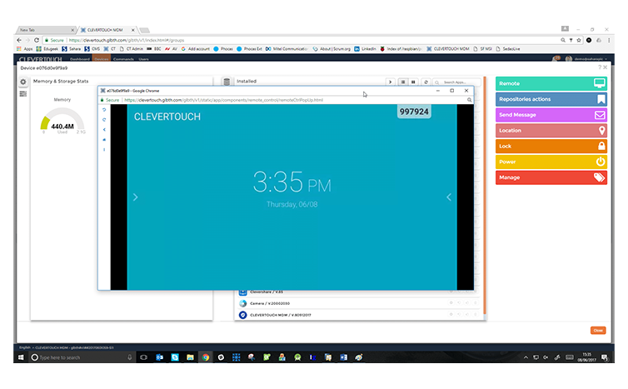Click the 997924 code badge on remote screen
Screen dimensions: 628x389
(414, 112)
